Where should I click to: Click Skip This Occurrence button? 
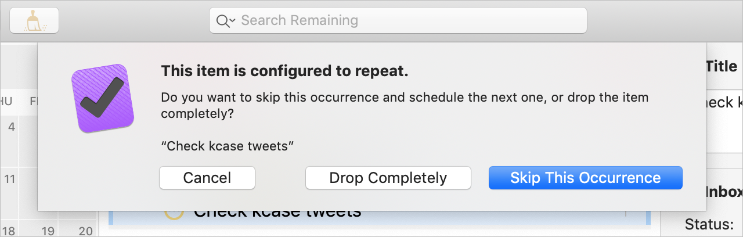click(585, 178)
